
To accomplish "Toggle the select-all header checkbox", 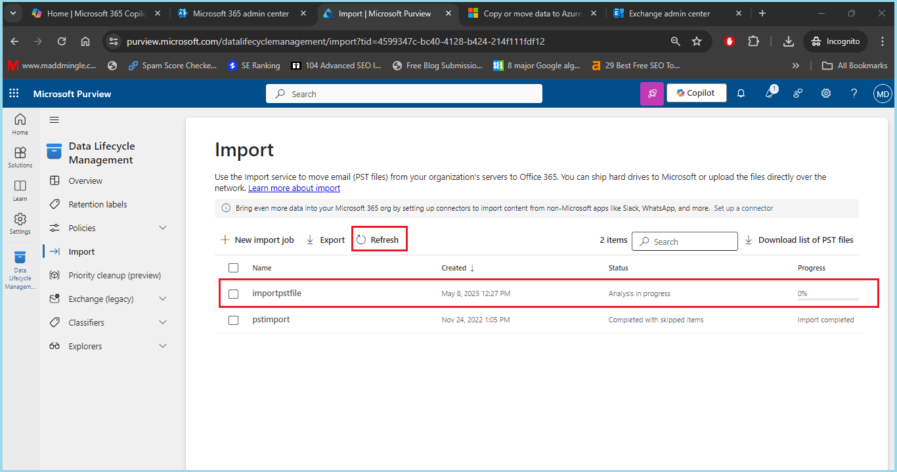I will click(233, 268).
